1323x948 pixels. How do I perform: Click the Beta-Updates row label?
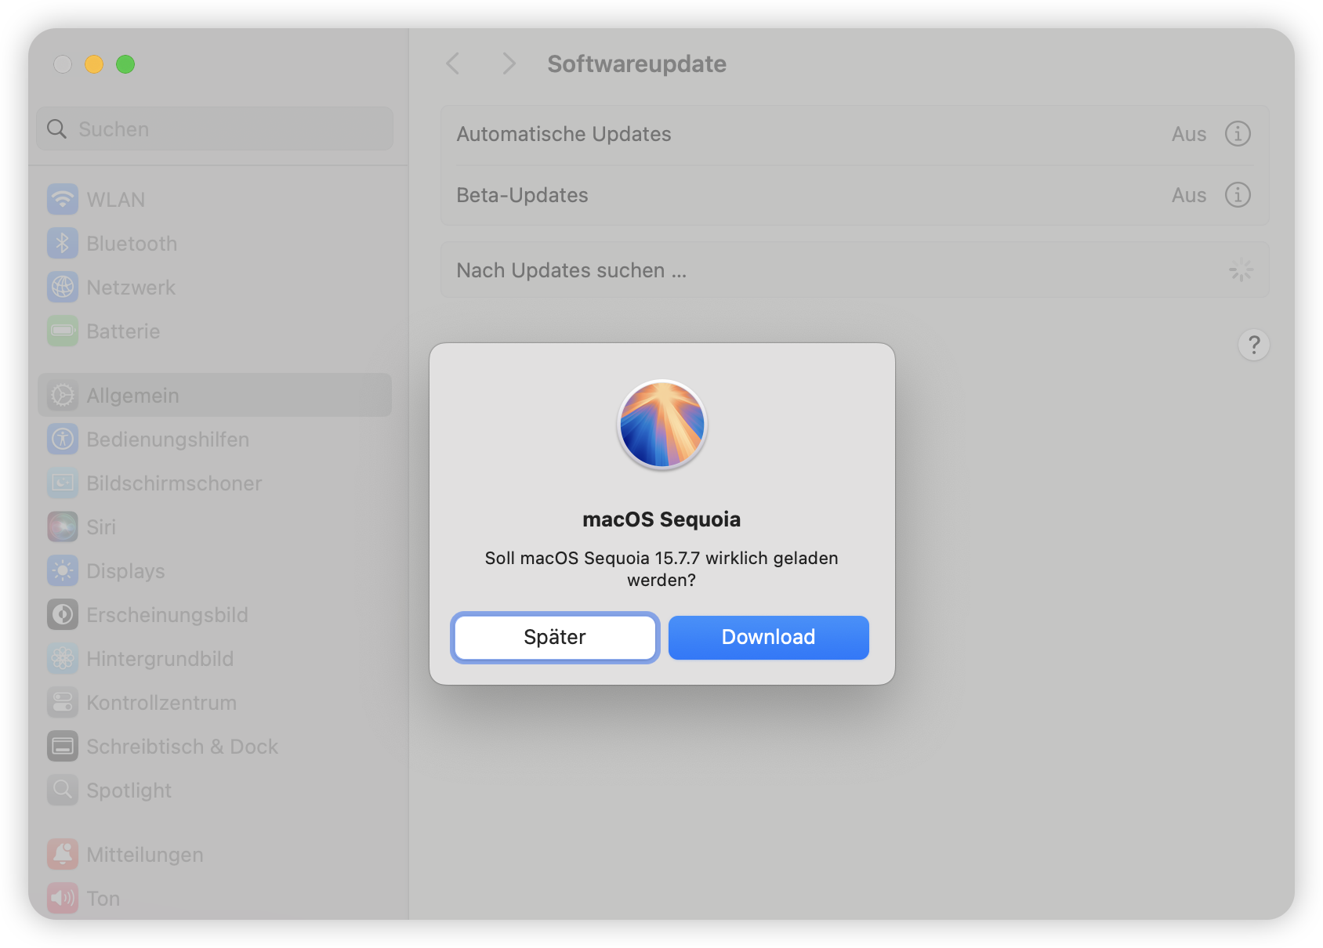coord(522,195)
